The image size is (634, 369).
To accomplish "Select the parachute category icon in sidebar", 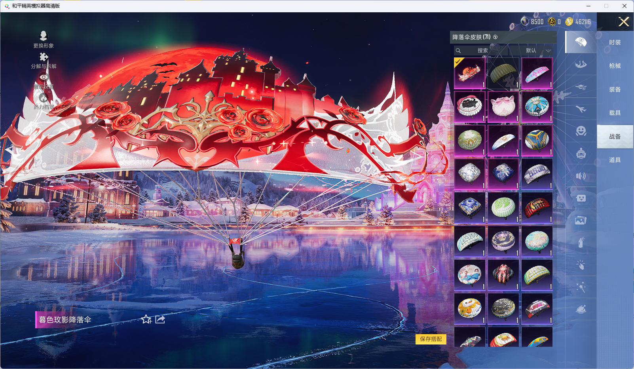I will (x=581, y=42).
